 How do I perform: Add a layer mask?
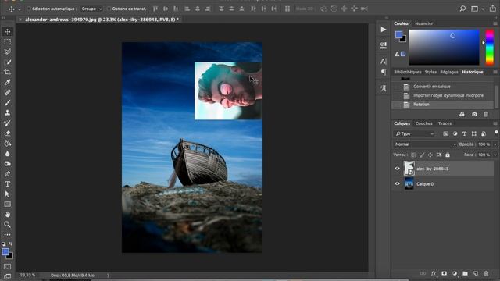445,273
